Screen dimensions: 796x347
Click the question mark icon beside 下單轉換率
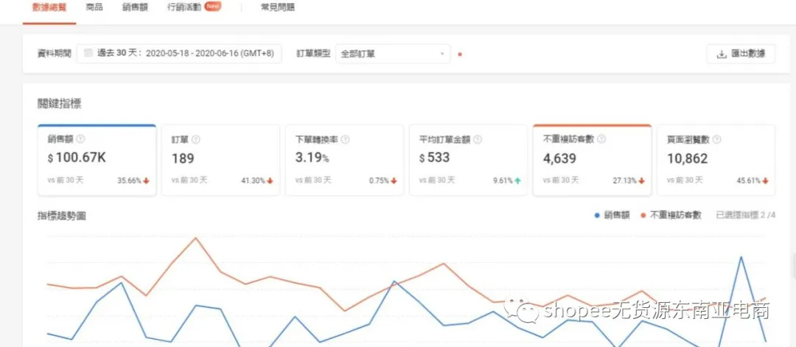point(346,139)
